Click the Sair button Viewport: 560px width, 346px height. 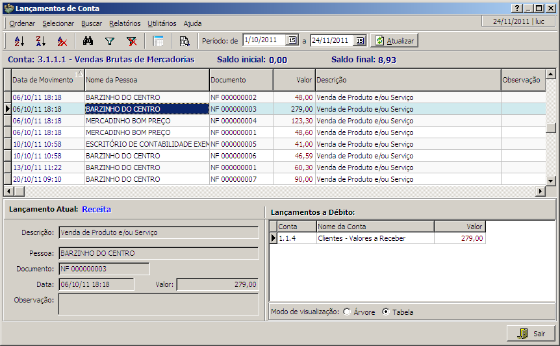pos(531,333)
